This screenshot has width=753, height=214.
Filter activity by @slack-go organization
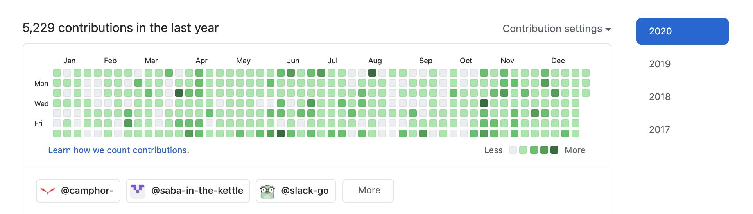coord(305,191)
